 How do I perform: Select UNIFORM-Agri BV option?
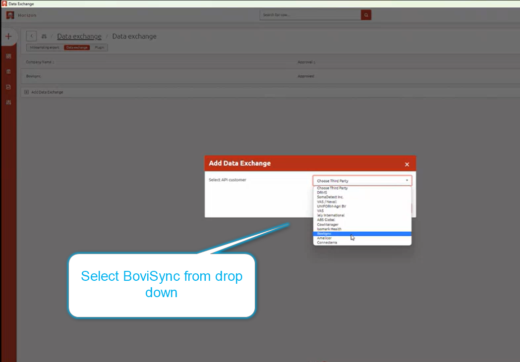coord(362,207)
